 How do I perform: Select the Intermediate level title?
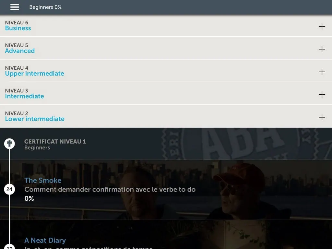coord(24,96)
